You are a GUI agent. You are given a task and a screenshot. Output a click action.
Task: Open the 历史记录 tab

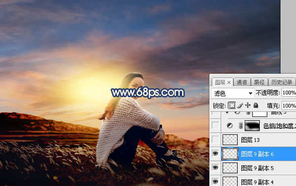(x=282, y=82)
